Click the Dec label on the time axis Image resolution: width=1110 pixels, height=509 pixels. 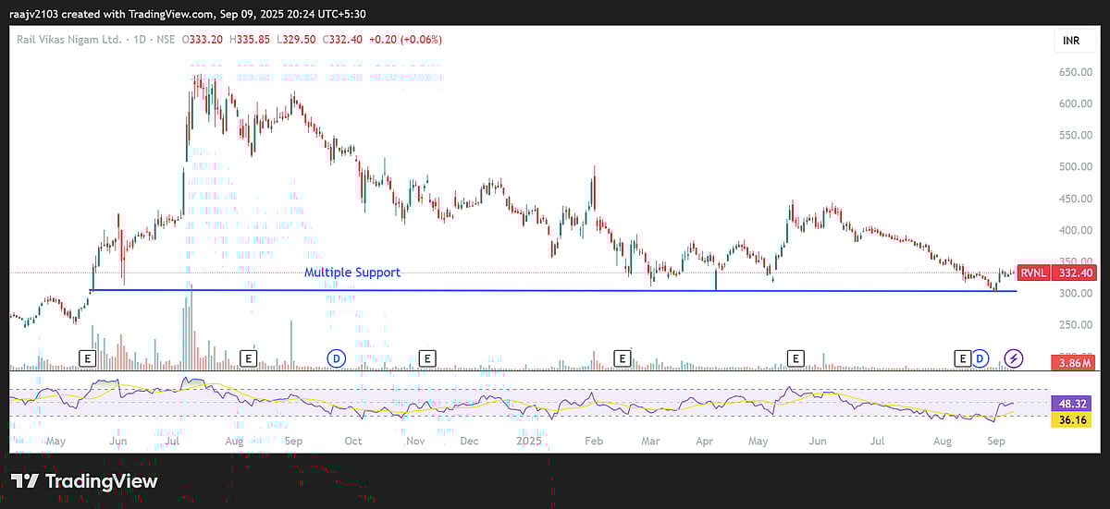(x=469, y=442)
